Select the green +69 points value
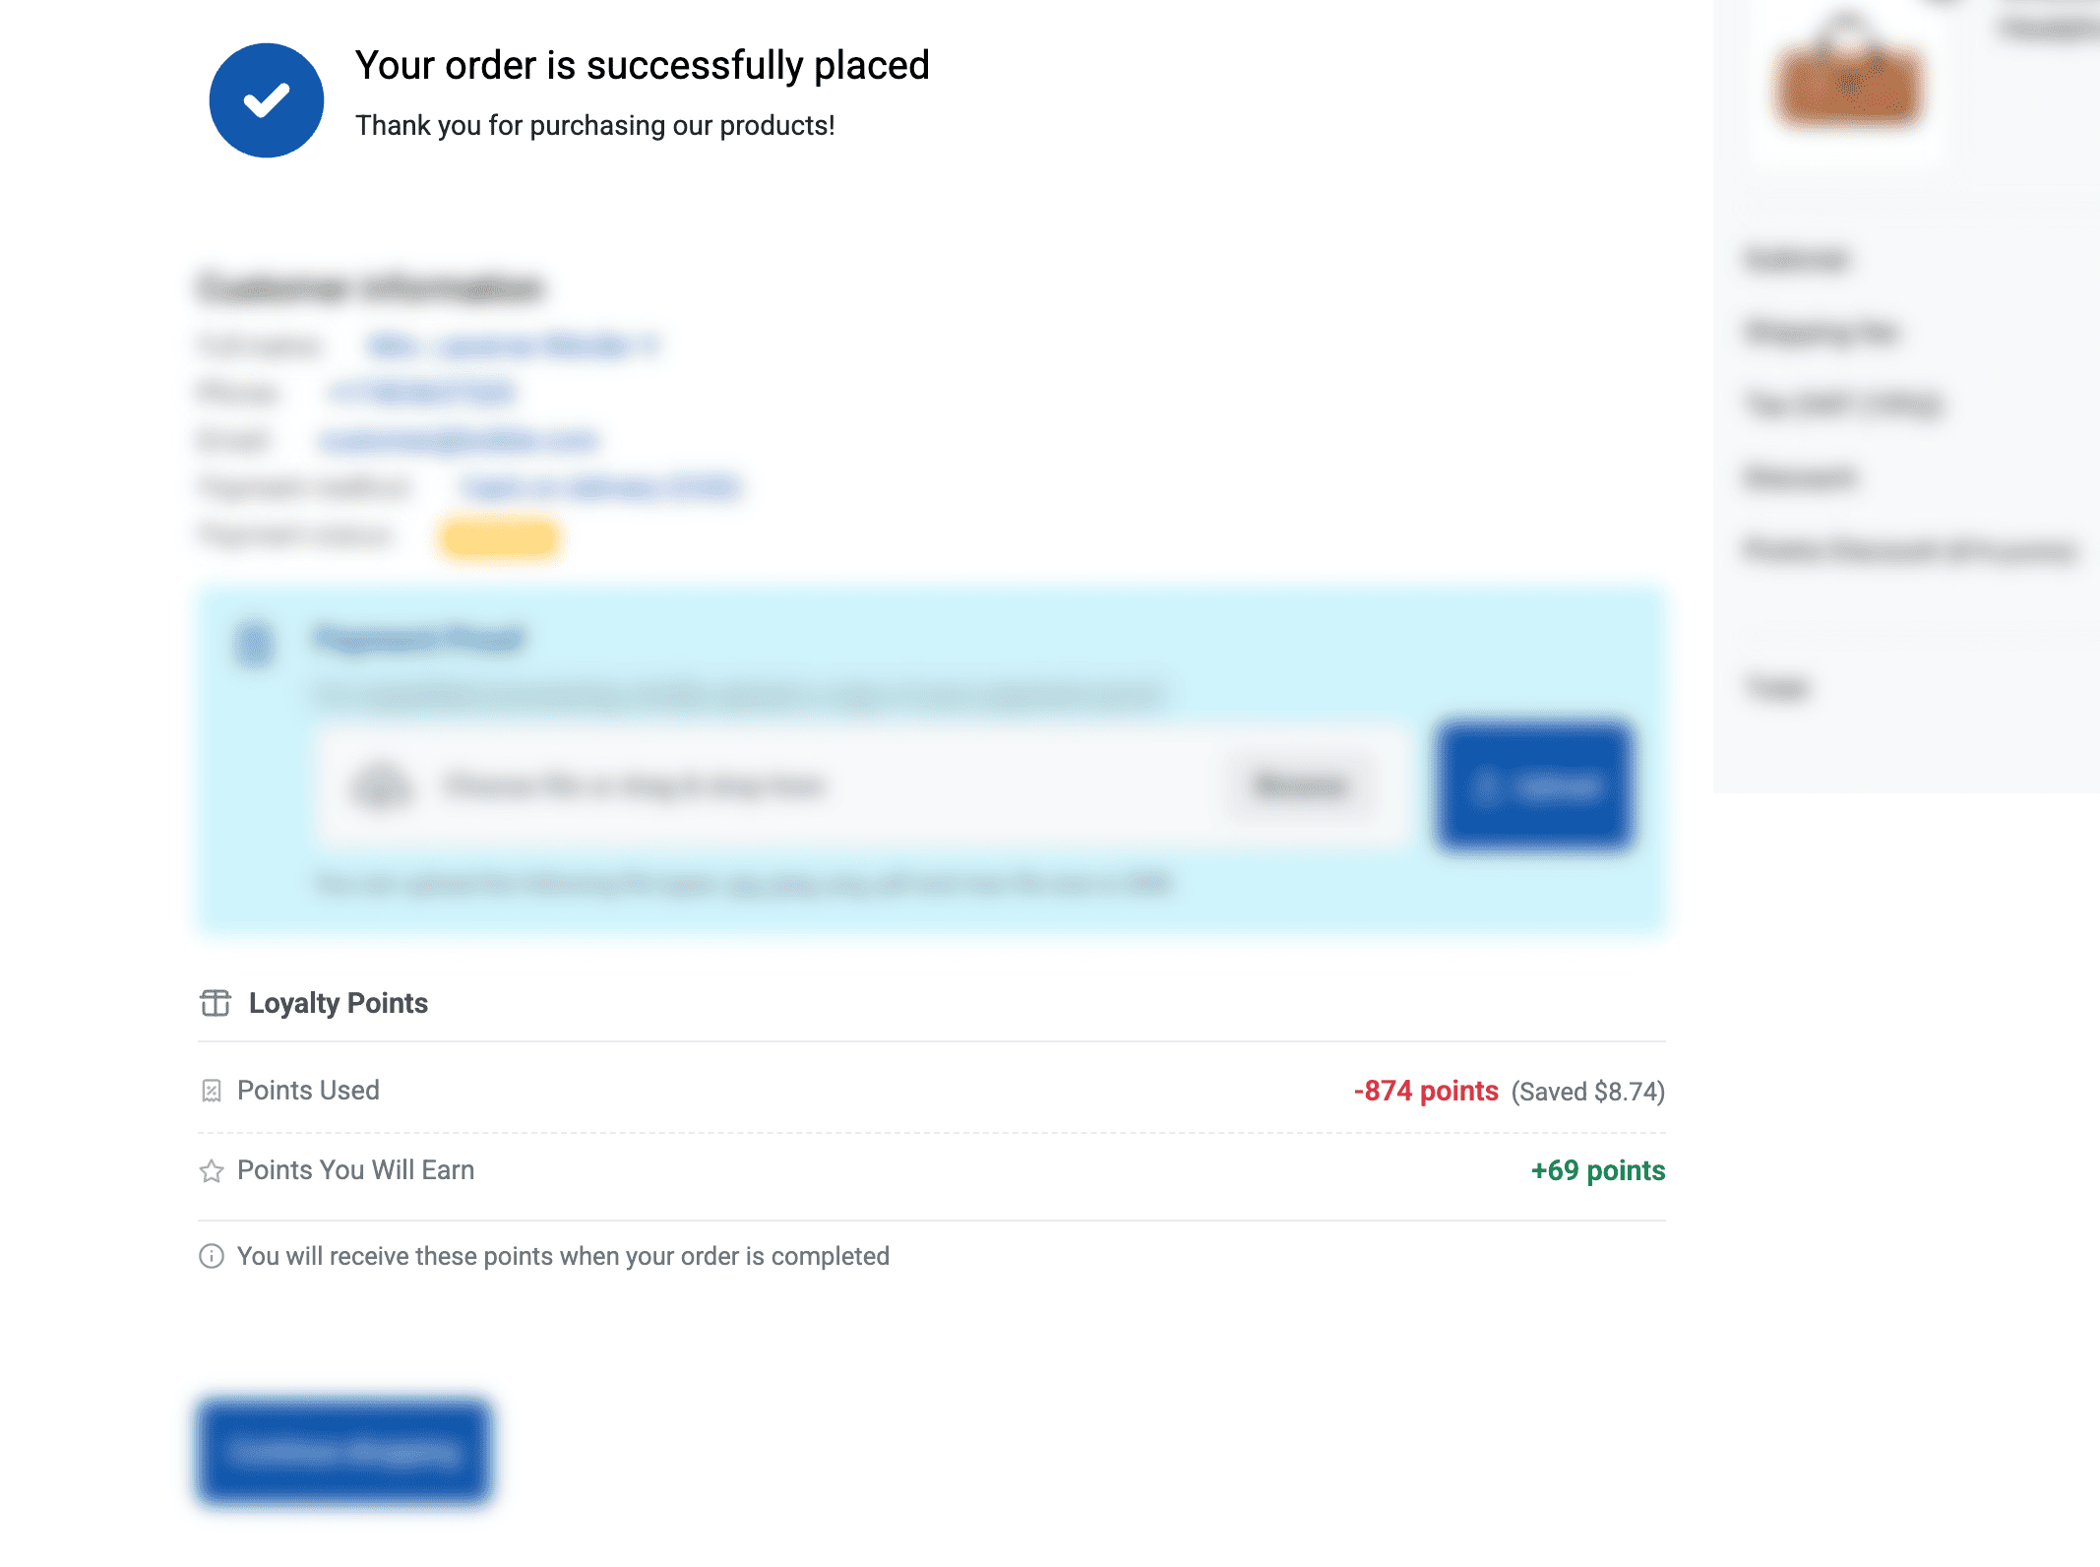The height and width of the screenshot is (1567, 2100). coord(1598,1171)
